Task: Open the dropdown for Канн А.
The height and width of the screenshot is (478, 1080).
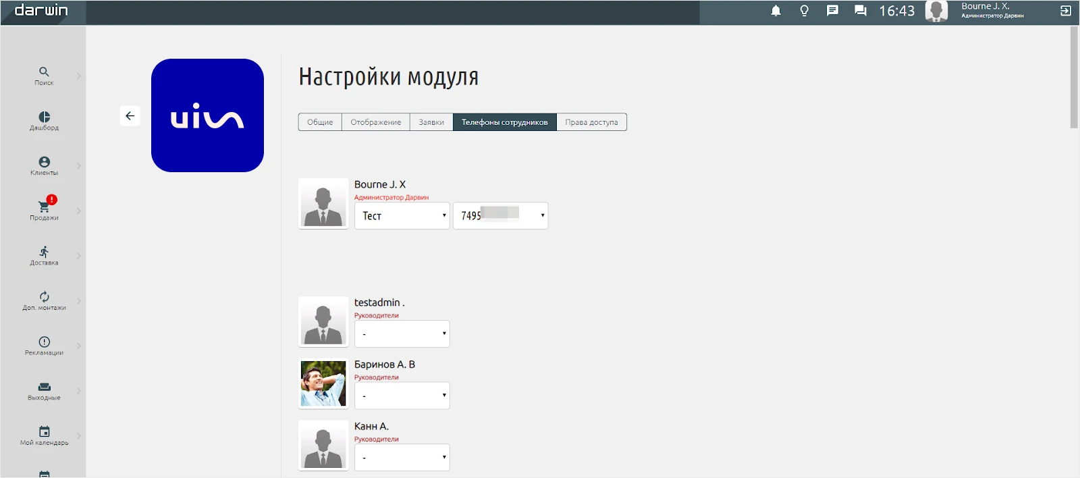Action: coord(402,458)
